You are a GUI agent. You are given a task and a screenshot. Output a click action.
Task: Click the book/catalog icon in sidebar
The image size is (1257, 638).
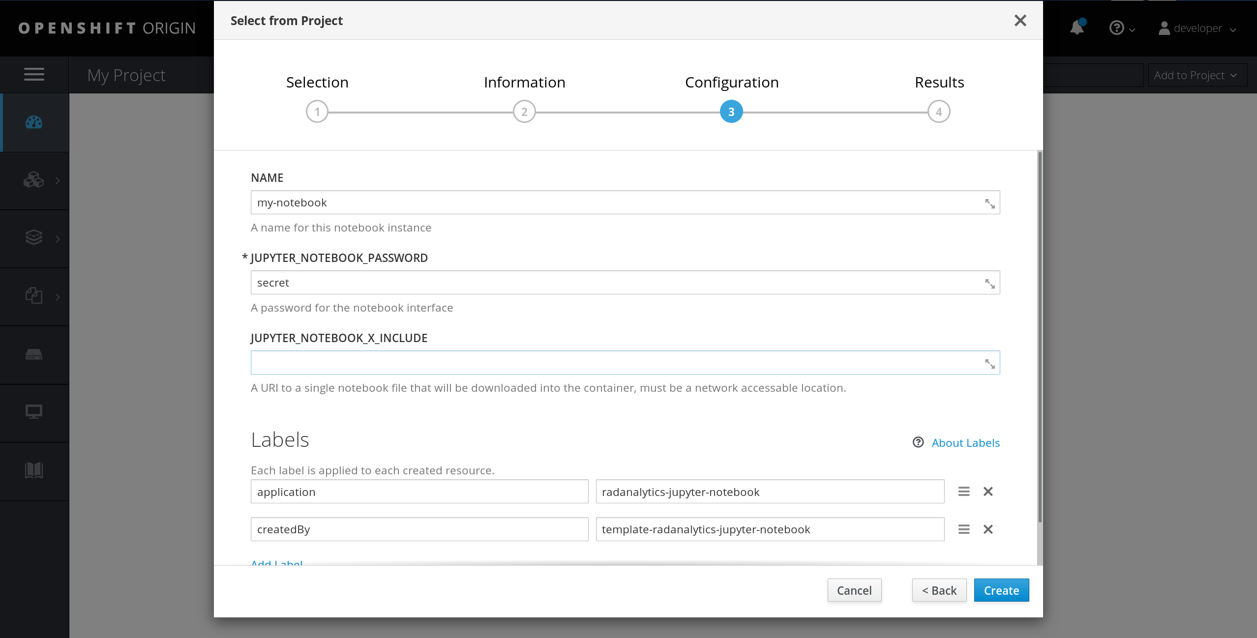[x=33, y=469]
